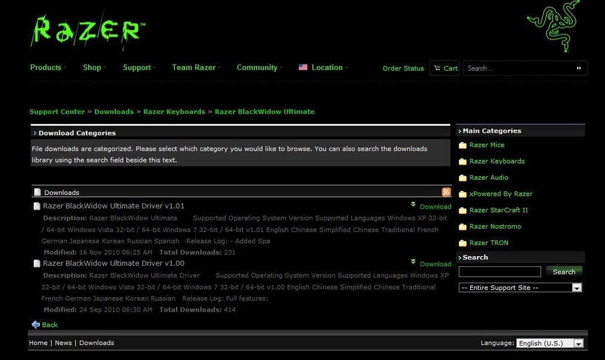Click the US flag icon beside Location

coord(303,68)
